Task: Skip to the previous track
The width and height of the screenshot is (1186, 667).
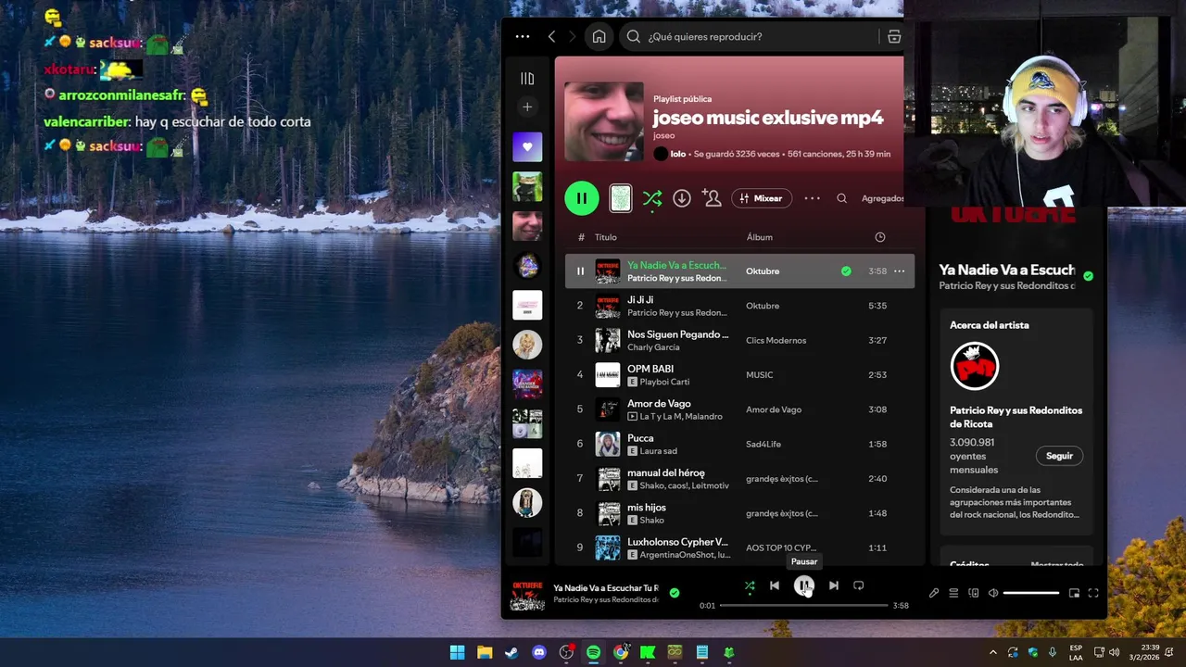Action: [x=775, y=585]
